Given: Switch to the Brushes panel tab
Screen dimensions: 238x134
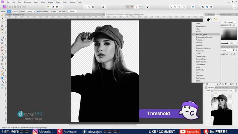Looking at the screenshot, I should 229,15.
